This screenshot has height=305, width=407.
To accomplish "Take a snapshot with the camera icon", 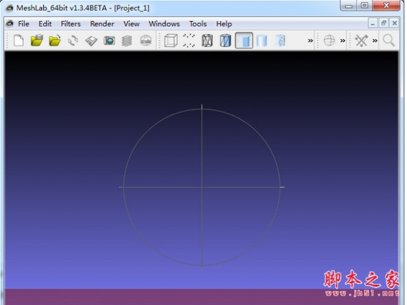I will point(109,41).
